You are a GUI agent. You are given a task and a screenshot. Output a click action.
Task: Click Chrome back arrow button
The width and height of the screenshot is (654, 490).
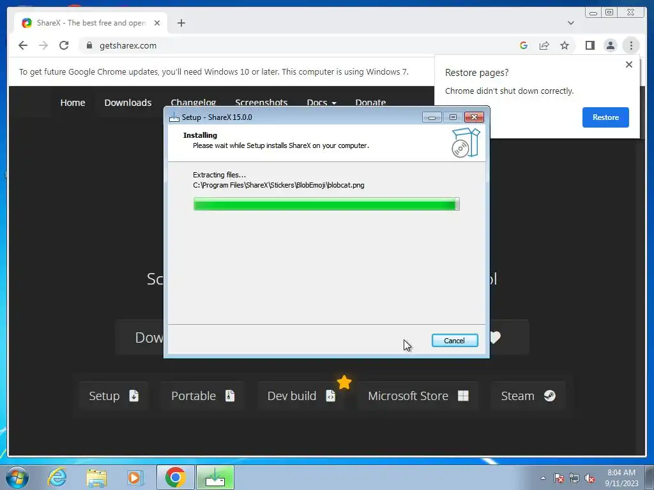(x=23, y=45)
